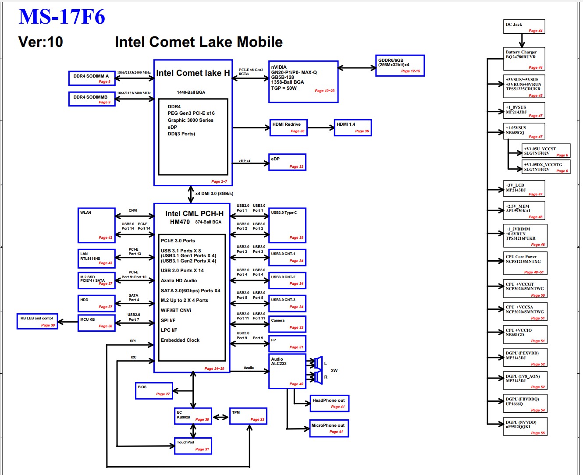Select the DGPU (1V8_AON) block
Viewport: 583px width, 475px height.
point(525,381)
